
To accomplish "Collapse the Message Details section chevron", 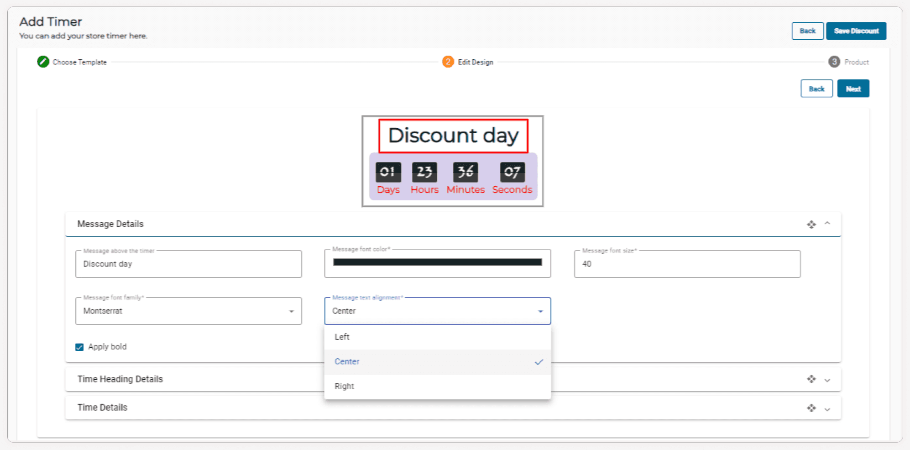I will pyautogui.click(x=827, y=224).
